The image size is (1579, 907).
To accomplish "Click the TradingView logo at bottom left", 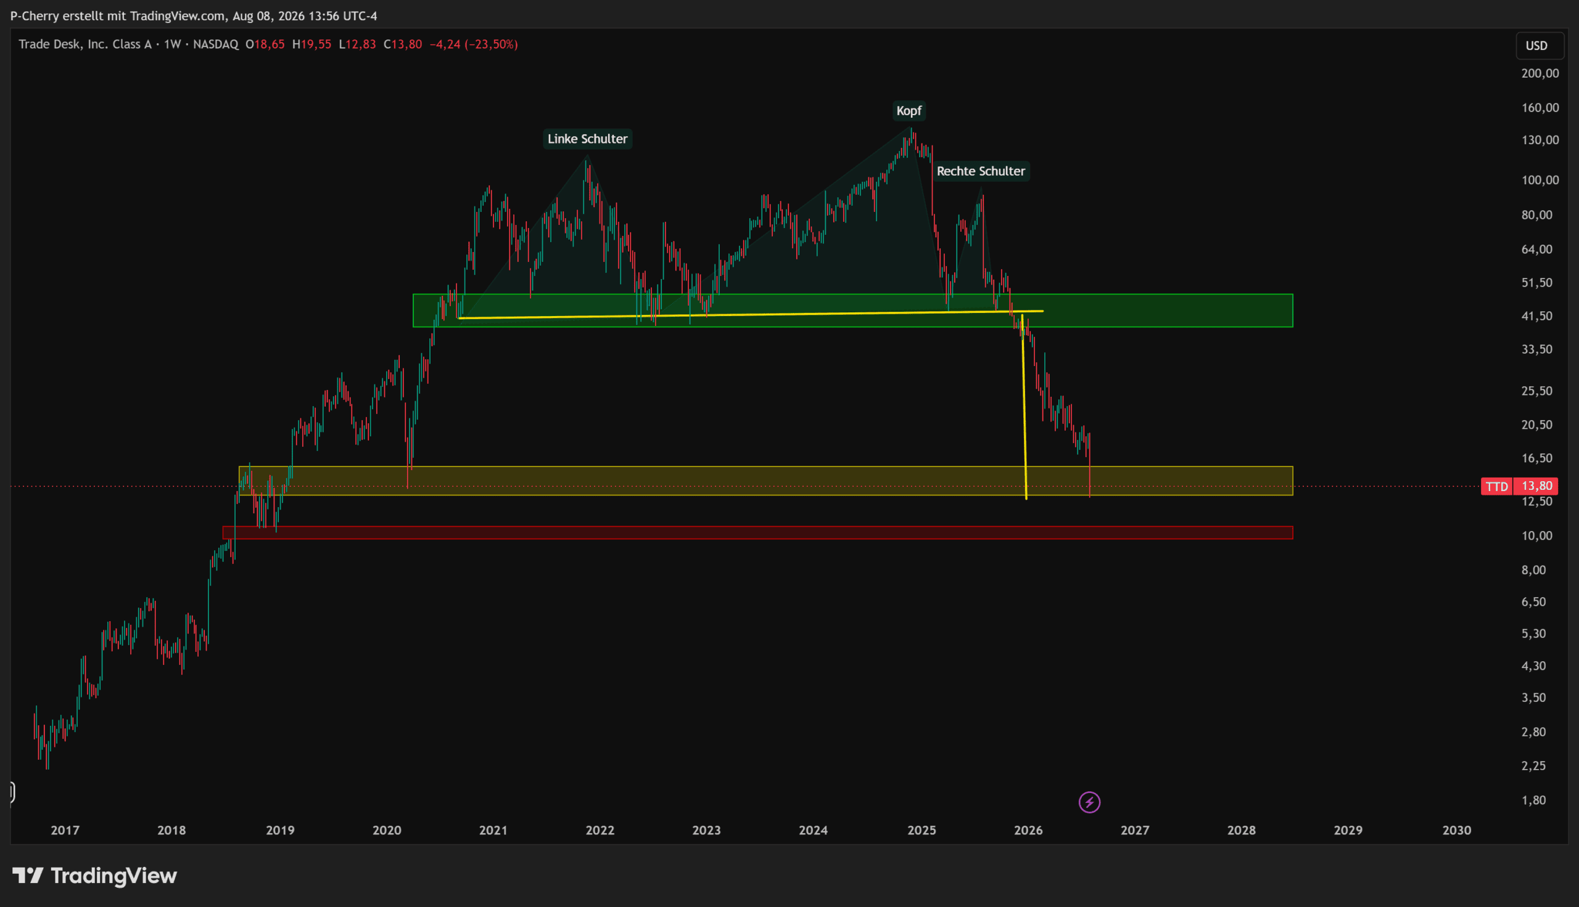I will [x=95, y=876].
